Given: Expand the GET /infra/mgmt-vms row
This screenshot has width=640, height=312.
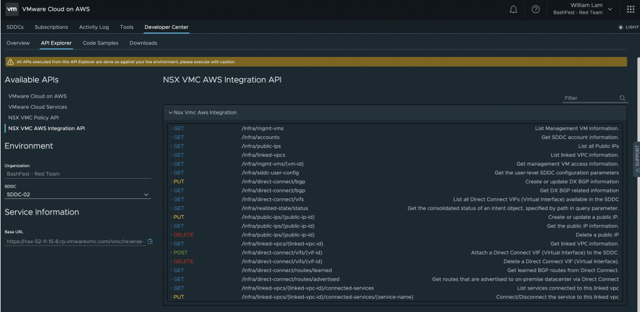Looking at the screenshot, I should pos(179,128).
